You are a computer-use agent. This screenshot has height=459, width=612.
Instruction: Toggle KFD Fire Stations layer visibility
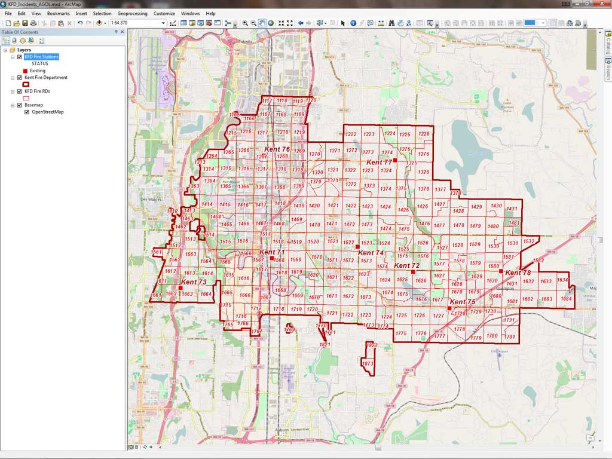coord(20,57)
